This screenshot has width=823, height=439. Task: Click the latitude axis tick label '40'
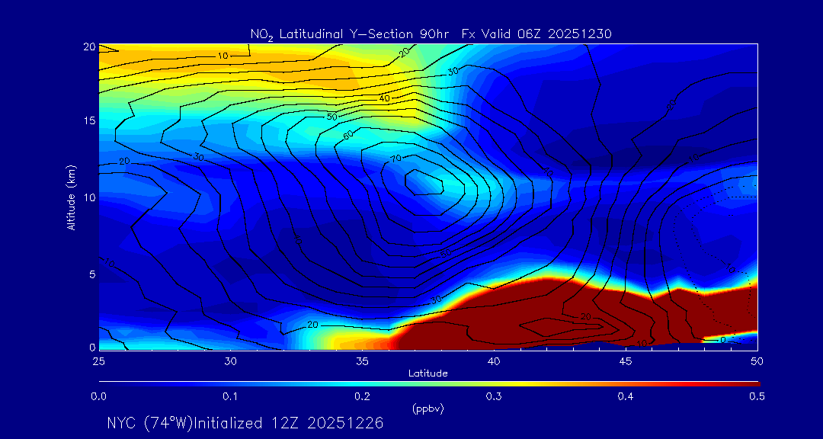pos(494,361)
